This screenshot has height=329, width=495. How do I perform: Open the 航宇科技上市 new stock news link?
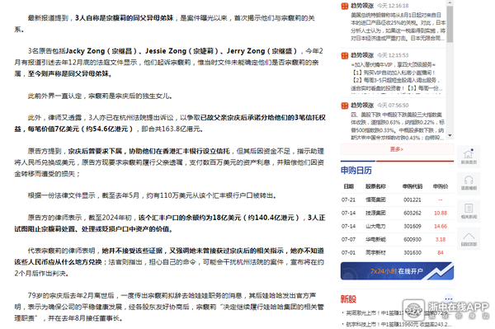398,324
